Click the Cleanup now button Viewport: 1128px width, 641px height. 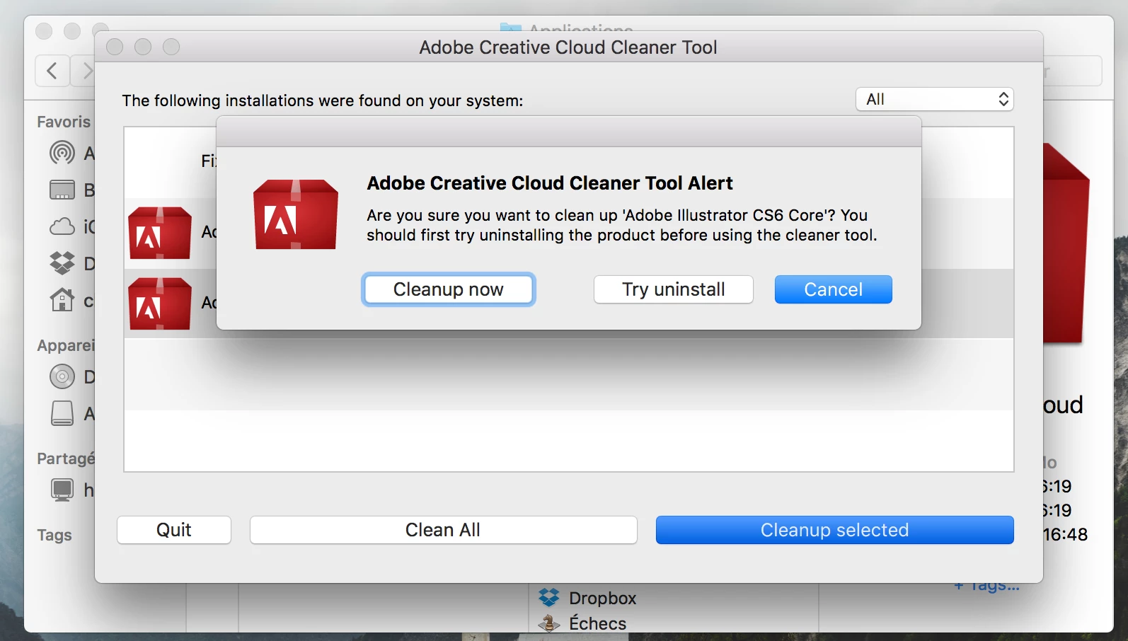(x=449, y=289)
